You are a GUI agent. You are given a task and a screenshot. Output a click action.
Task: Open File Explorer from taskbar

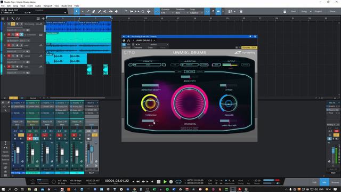point(29,189)
